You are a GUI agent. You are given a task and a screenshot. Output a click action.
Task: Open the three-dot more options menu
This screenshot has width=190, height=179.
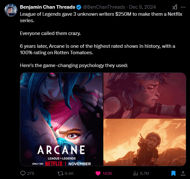point(183,7)
